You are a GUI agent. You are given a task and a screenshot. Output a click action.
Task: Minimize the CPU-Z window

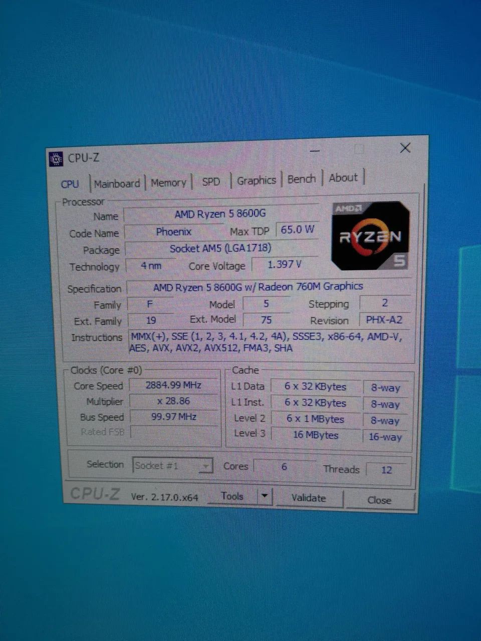coord(314,150)
